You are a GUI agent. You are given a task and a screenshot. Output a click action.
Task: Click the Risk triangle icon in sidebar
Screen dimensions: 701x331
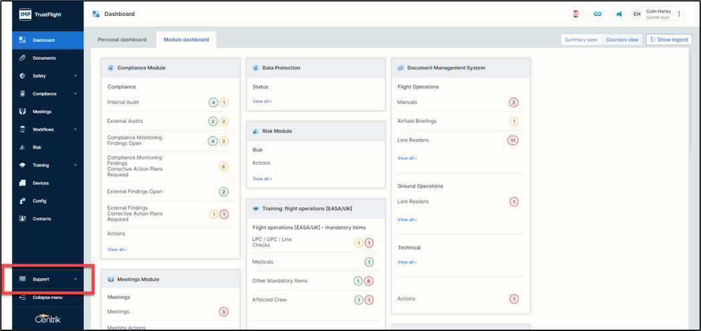(x=23, y=147)
